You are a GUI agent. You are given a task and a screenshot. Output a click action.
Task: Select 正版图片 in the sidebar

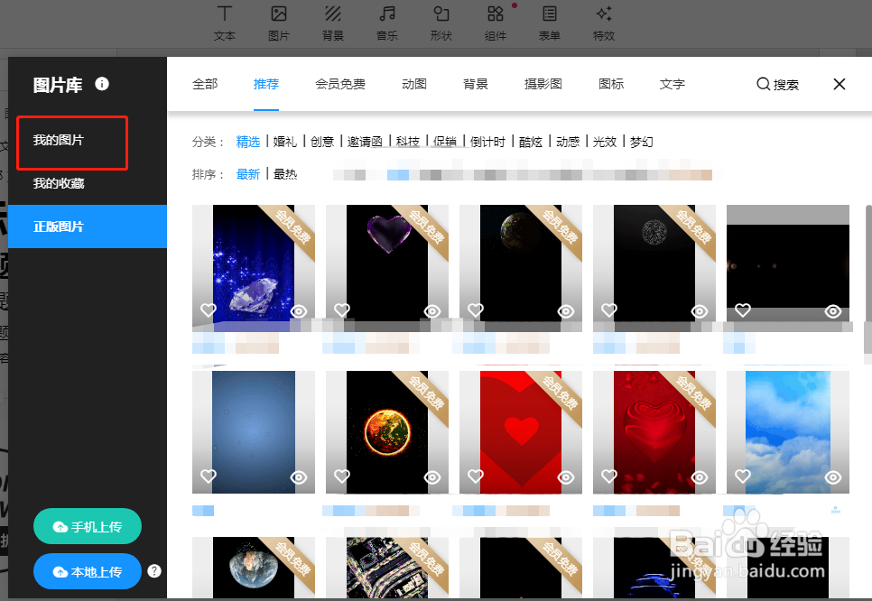pyautogui.click(x=88, y=227)
